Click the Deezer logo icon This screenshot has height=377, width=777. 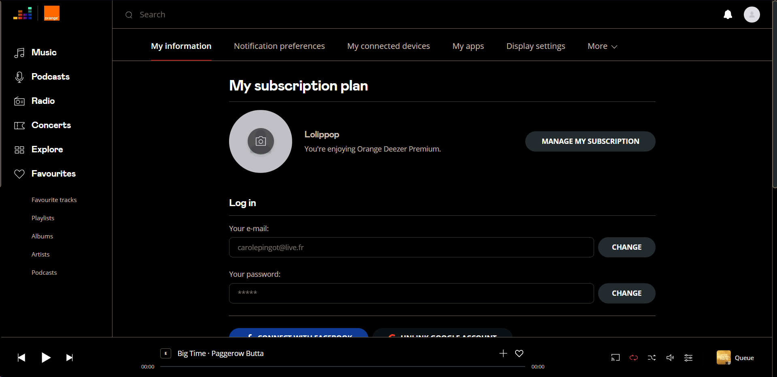click(x=23, y=13)
